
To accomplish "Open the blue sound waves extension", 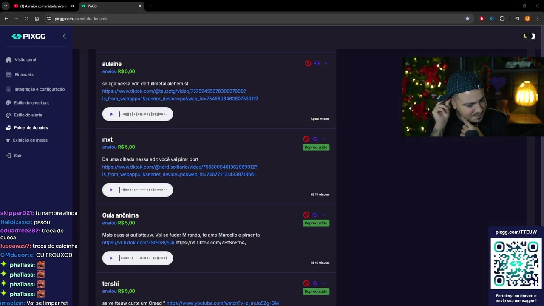I will [x=492, y=19].
